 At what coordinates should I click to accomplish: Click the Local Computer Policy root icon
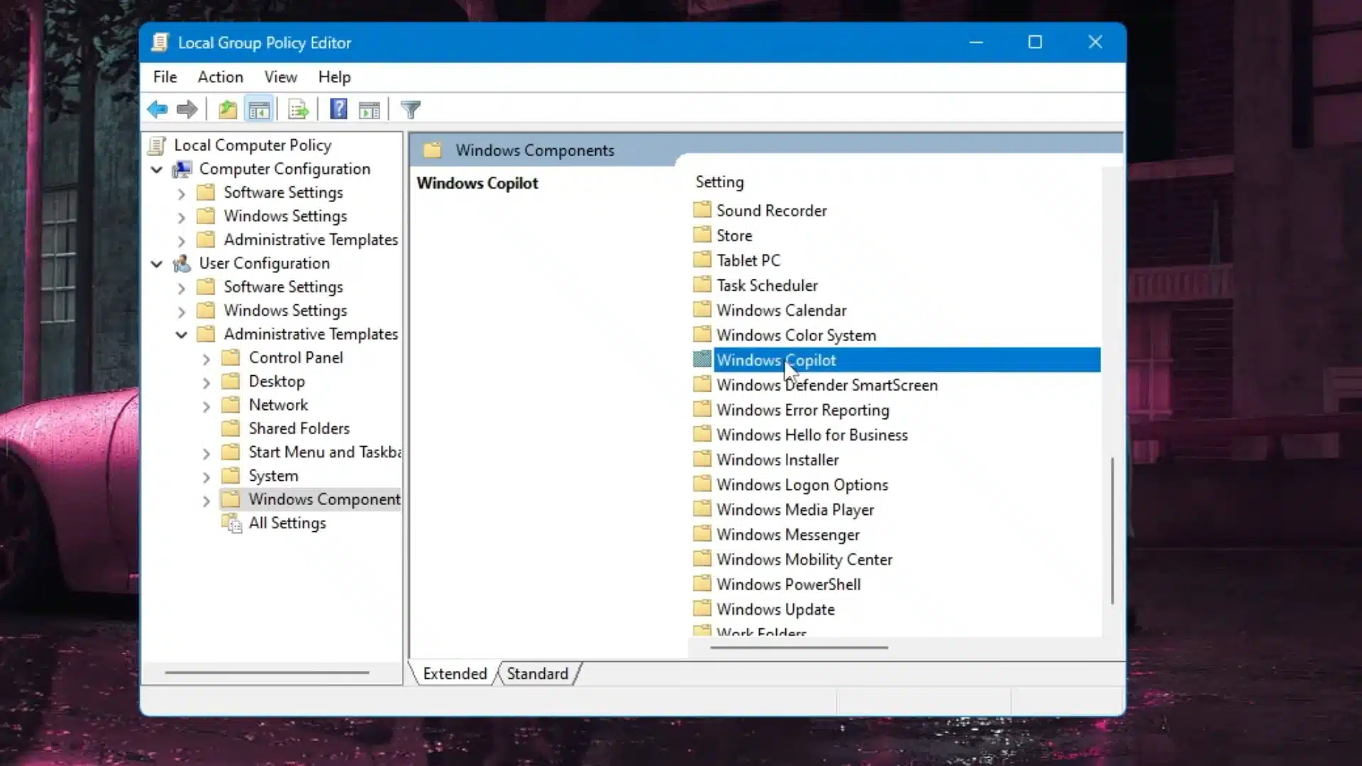[157, 145]
